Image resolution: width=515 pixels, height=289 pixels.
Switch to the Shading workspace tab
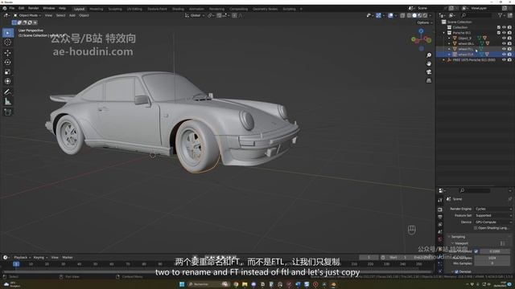pyautogui.click(x=178, y=9)
